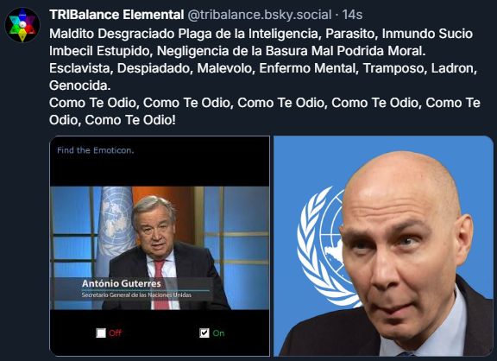Toggle the checked On checkbox
497x361 pixels.
[x=204, y=332]
